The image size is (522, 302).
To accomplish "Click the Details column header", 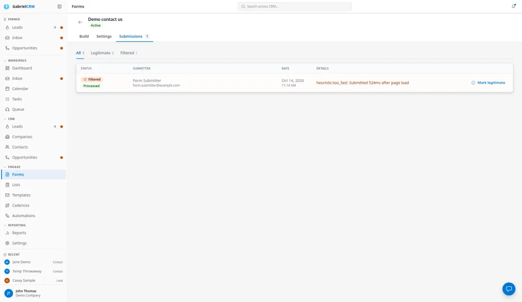I will point(322,68).
